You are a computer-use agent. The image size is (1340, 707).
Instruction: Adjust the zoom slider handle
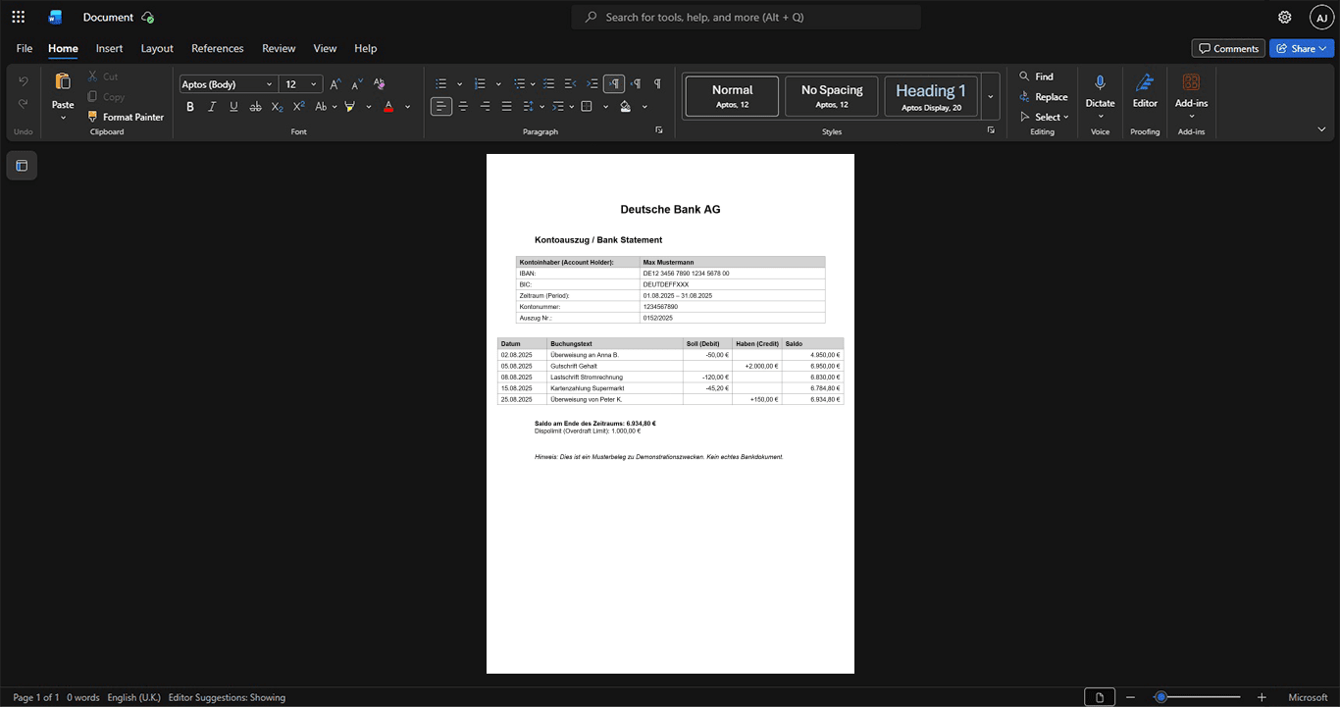1160,697
